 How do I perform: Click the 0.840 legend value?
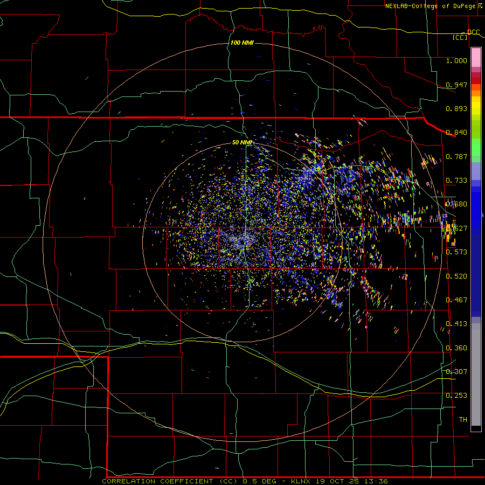(x=456, y=133)
